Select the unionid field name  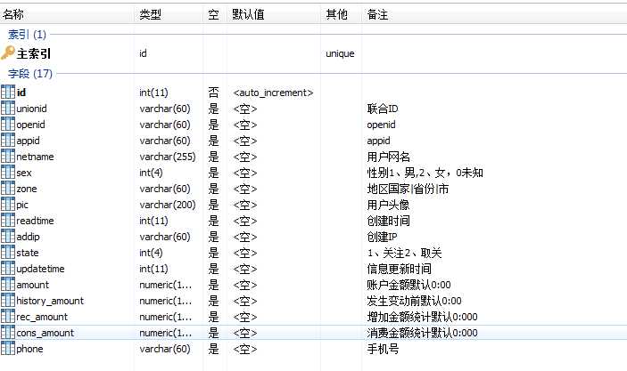(31, 109)
